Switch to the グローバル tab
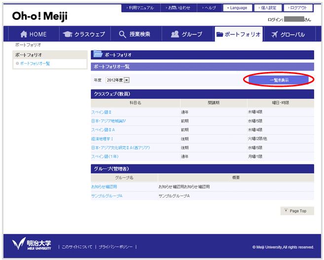This screenshot has height=260, width=324. (290, 34)
